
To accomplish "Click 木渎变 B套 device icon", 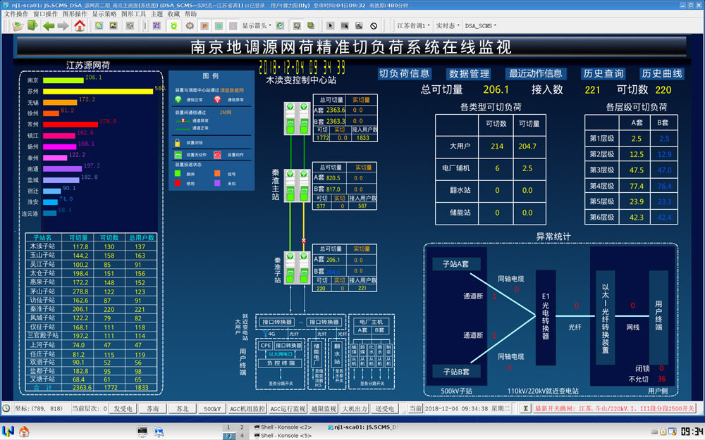I will click(304, 118).
